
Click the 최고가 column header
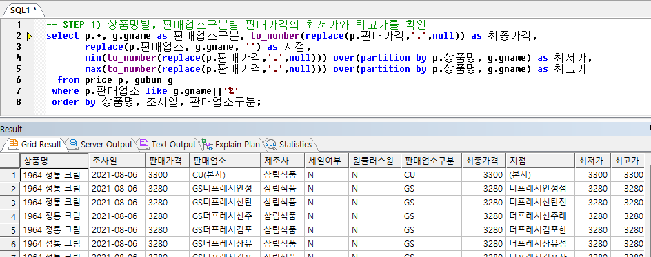click(628, 161)
